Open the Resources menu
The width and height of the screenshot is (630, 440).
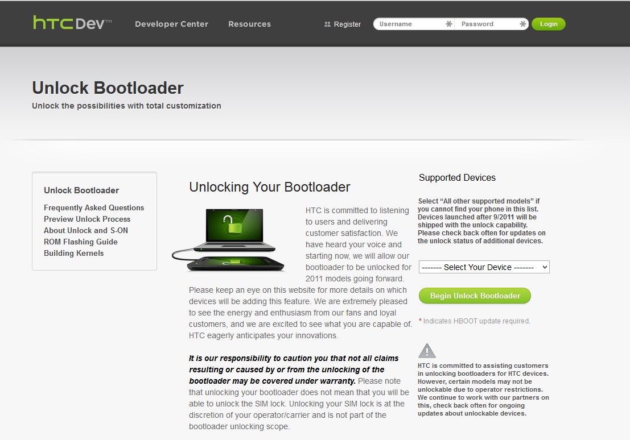(249, 24)
